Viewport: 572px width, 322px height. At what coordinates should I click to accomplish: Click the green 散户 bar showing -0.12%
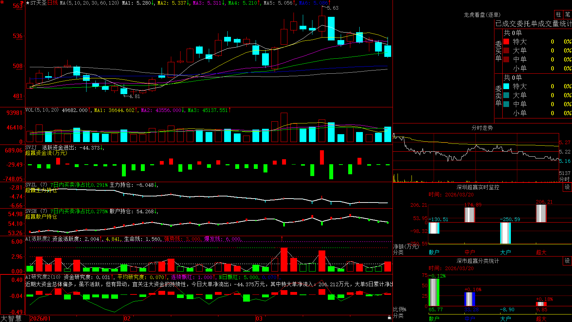point(434,292)
